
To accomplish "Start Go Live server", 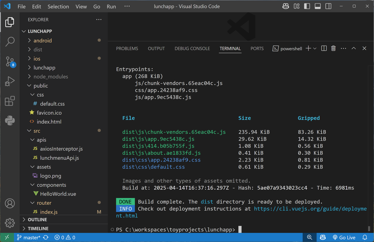I will click(x=344, y=237).
